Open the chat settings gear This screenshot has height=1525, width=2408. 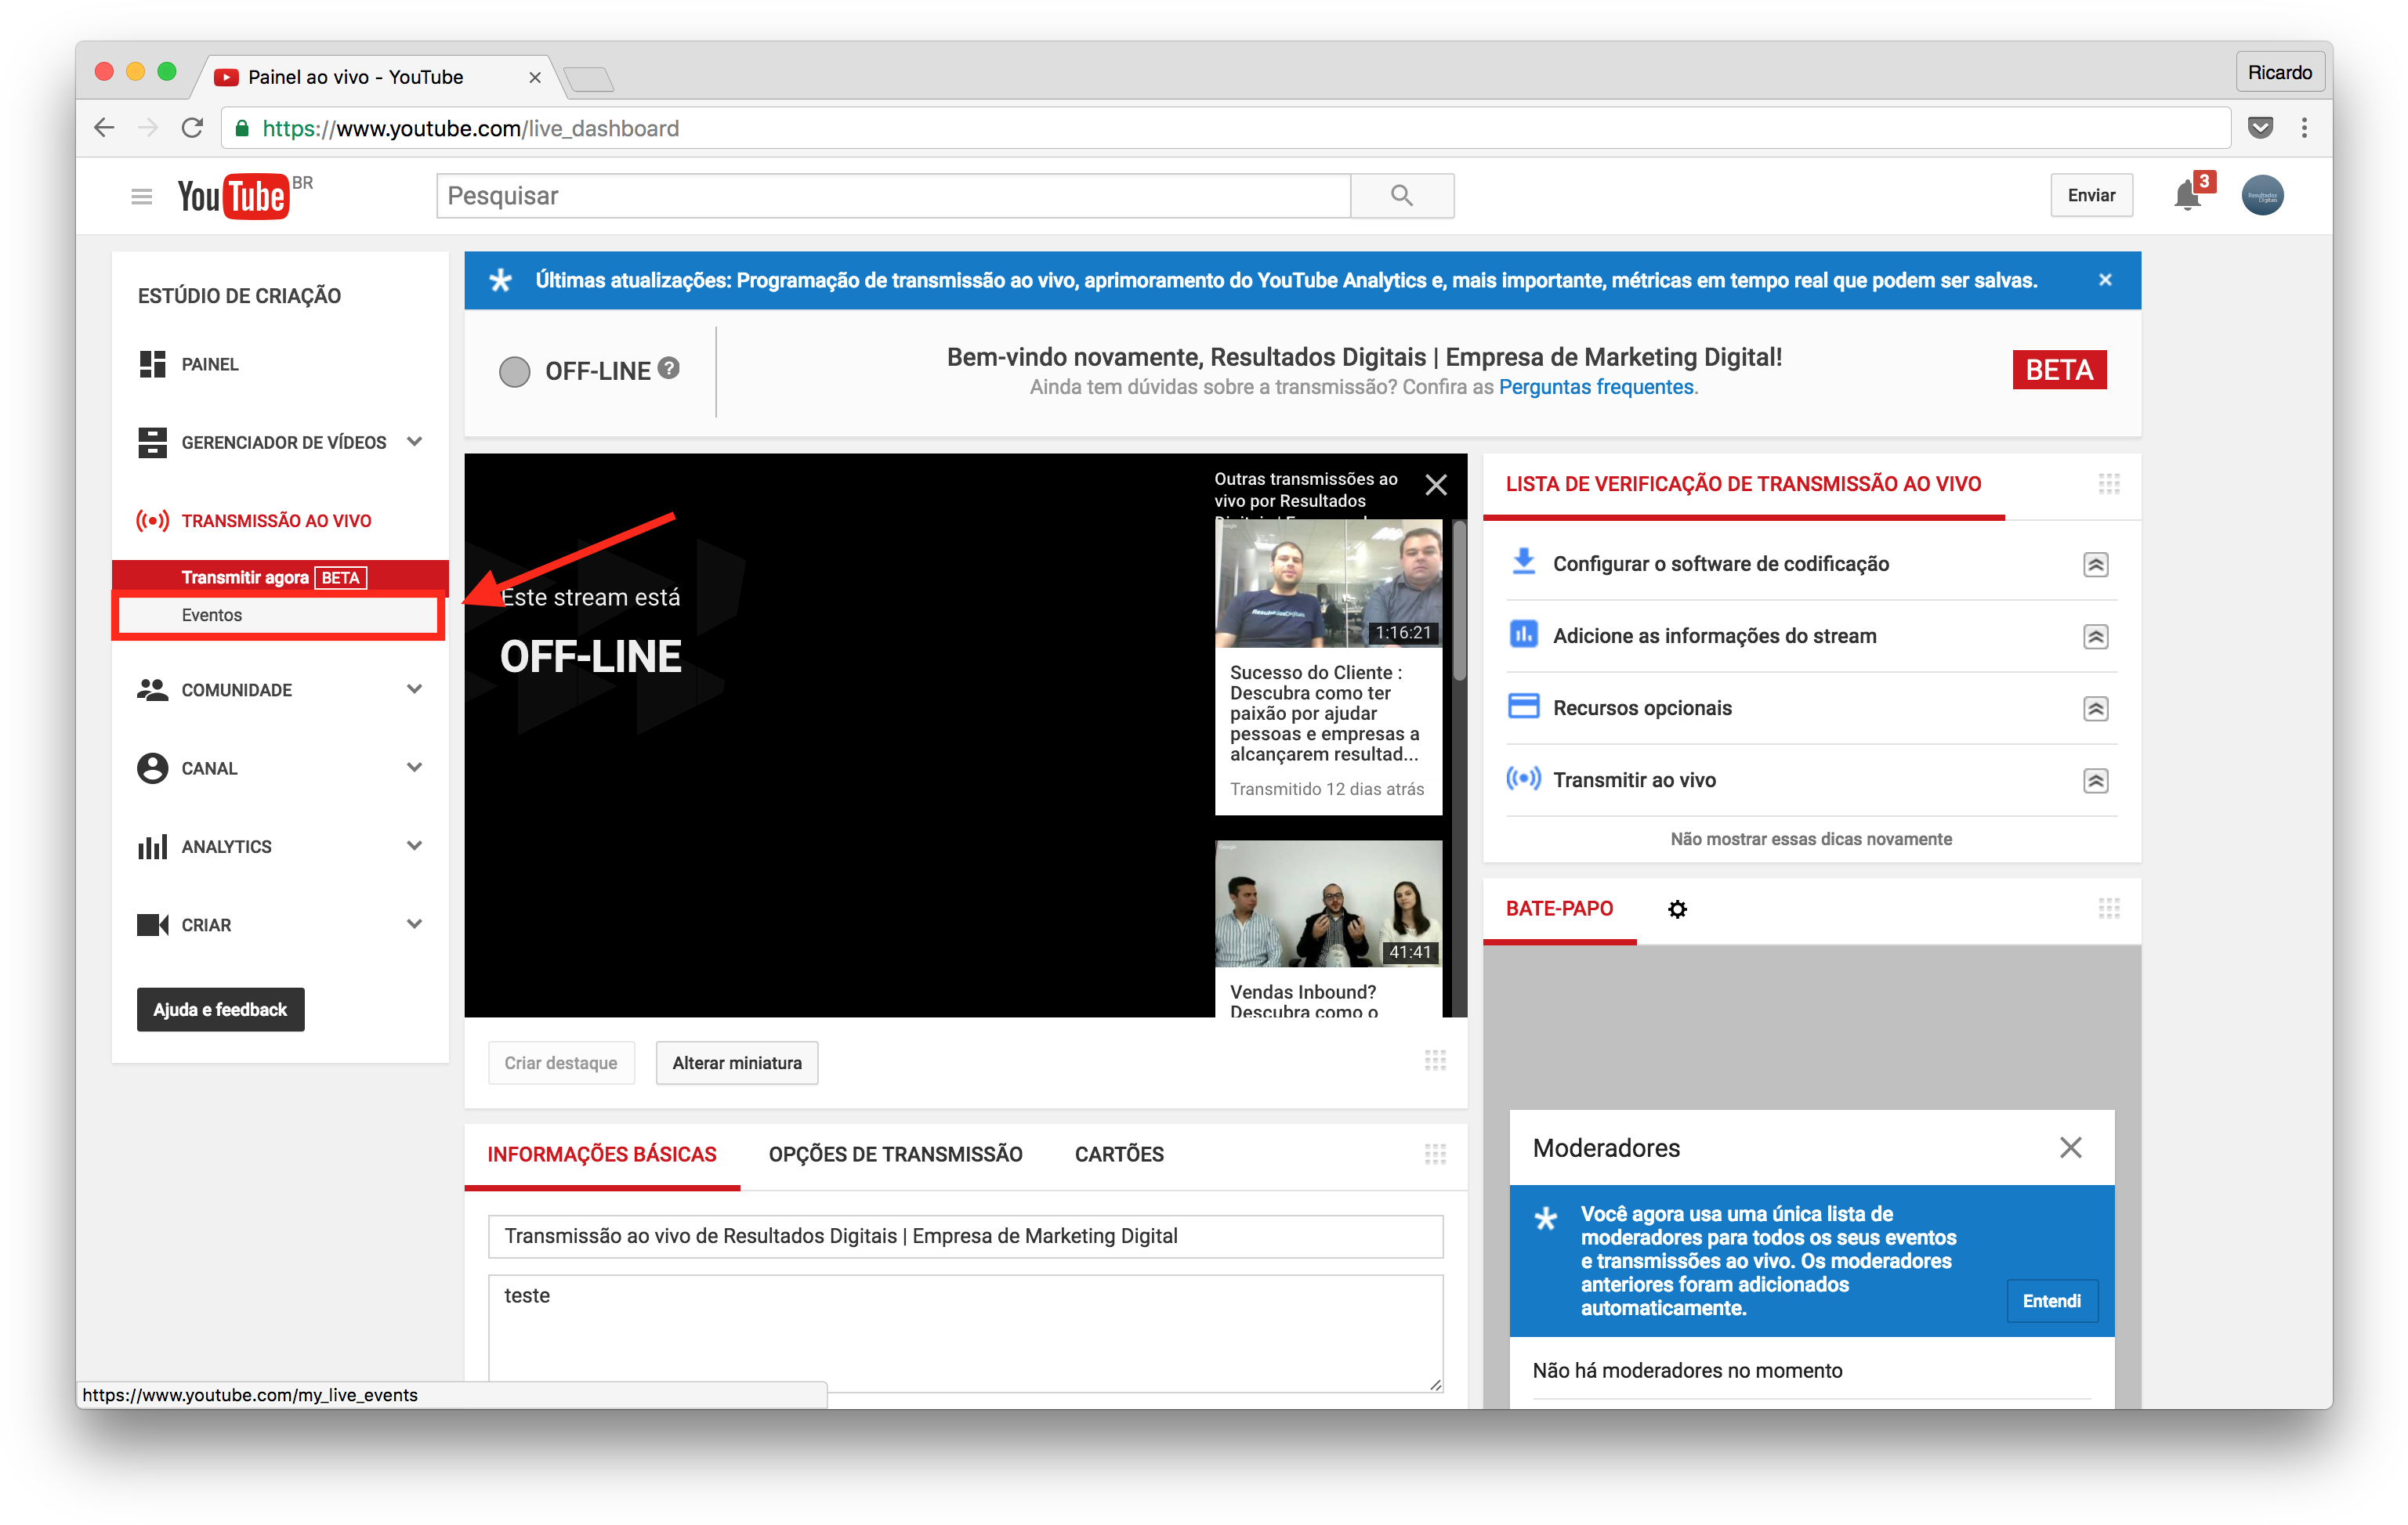click(1677, 909)
